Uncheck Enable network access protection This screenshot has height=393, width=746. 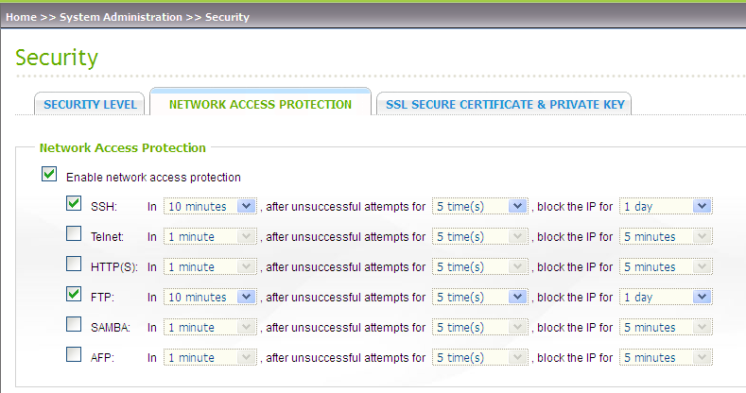[x=49, y=175]
